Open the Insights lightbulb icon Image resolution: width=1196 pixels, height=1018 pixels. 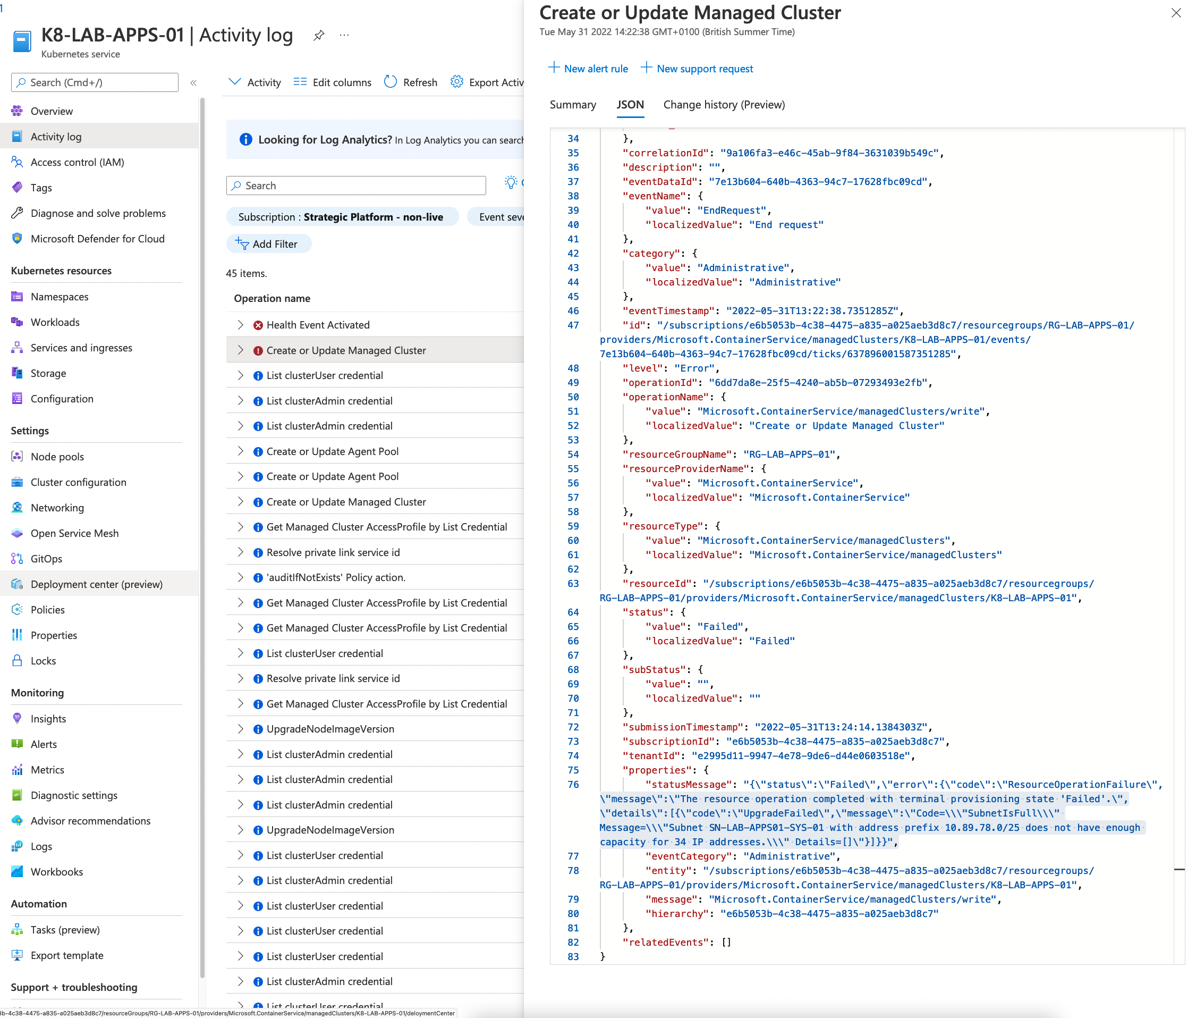point(18,719)
